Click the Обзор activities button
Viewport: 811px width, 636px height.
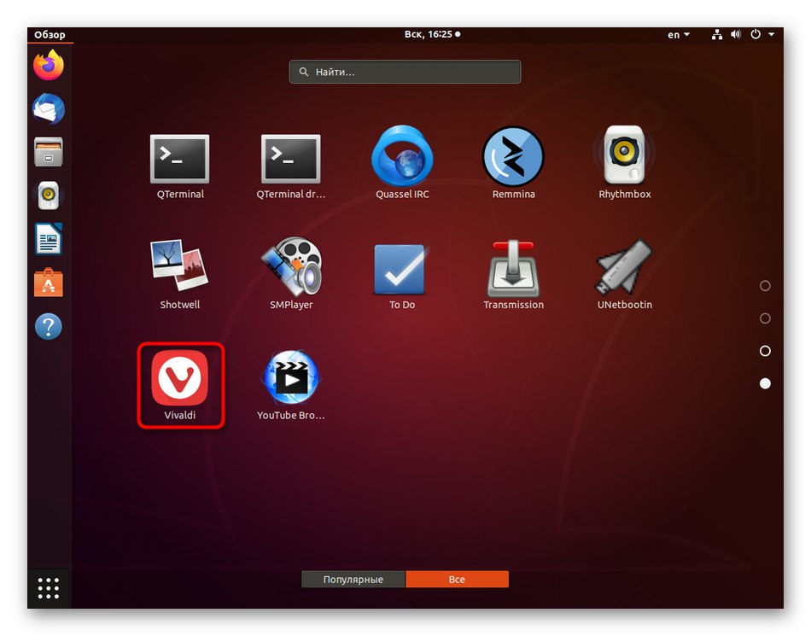point(50,35)
